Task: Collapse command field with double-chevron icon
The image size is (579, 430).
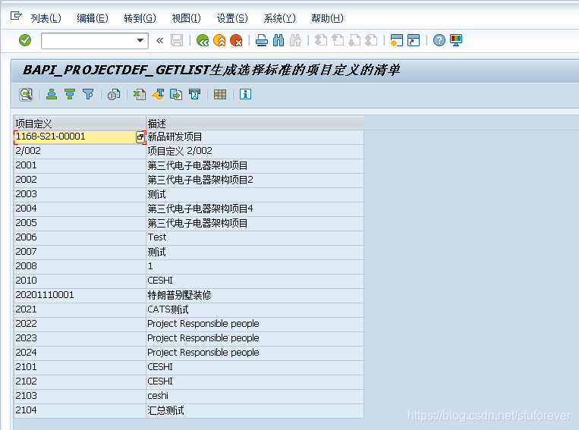Action: pos(159,40)
